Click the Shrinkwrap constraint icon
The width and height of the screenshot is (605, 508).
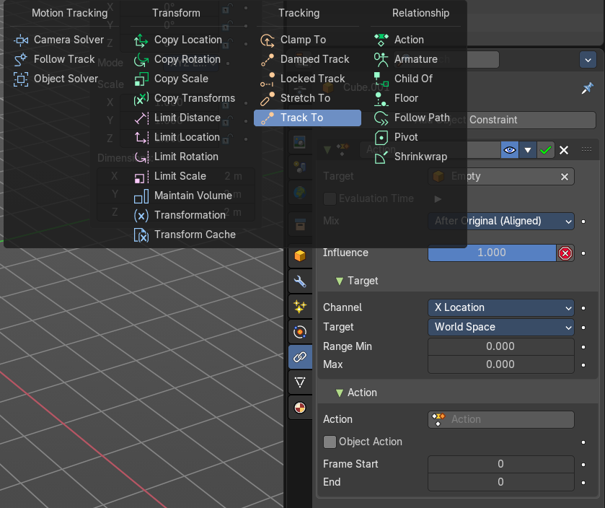click(381, 157)
